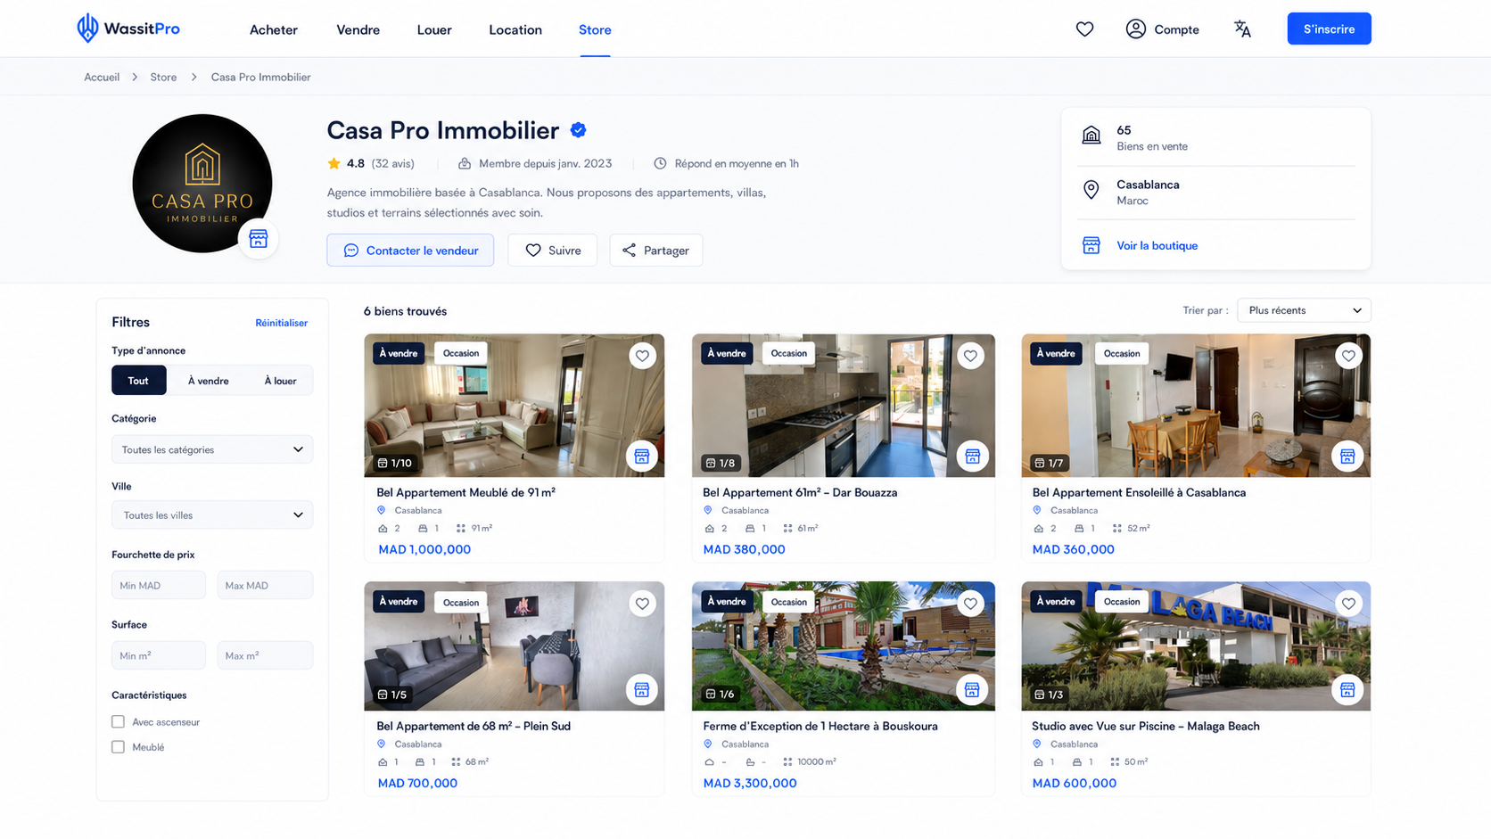This screenshot has width=1491, height=839.
Task: Favorite the Bel Appartement Ensoleillé à Casablanca listing
Action: click(1348, 356)
